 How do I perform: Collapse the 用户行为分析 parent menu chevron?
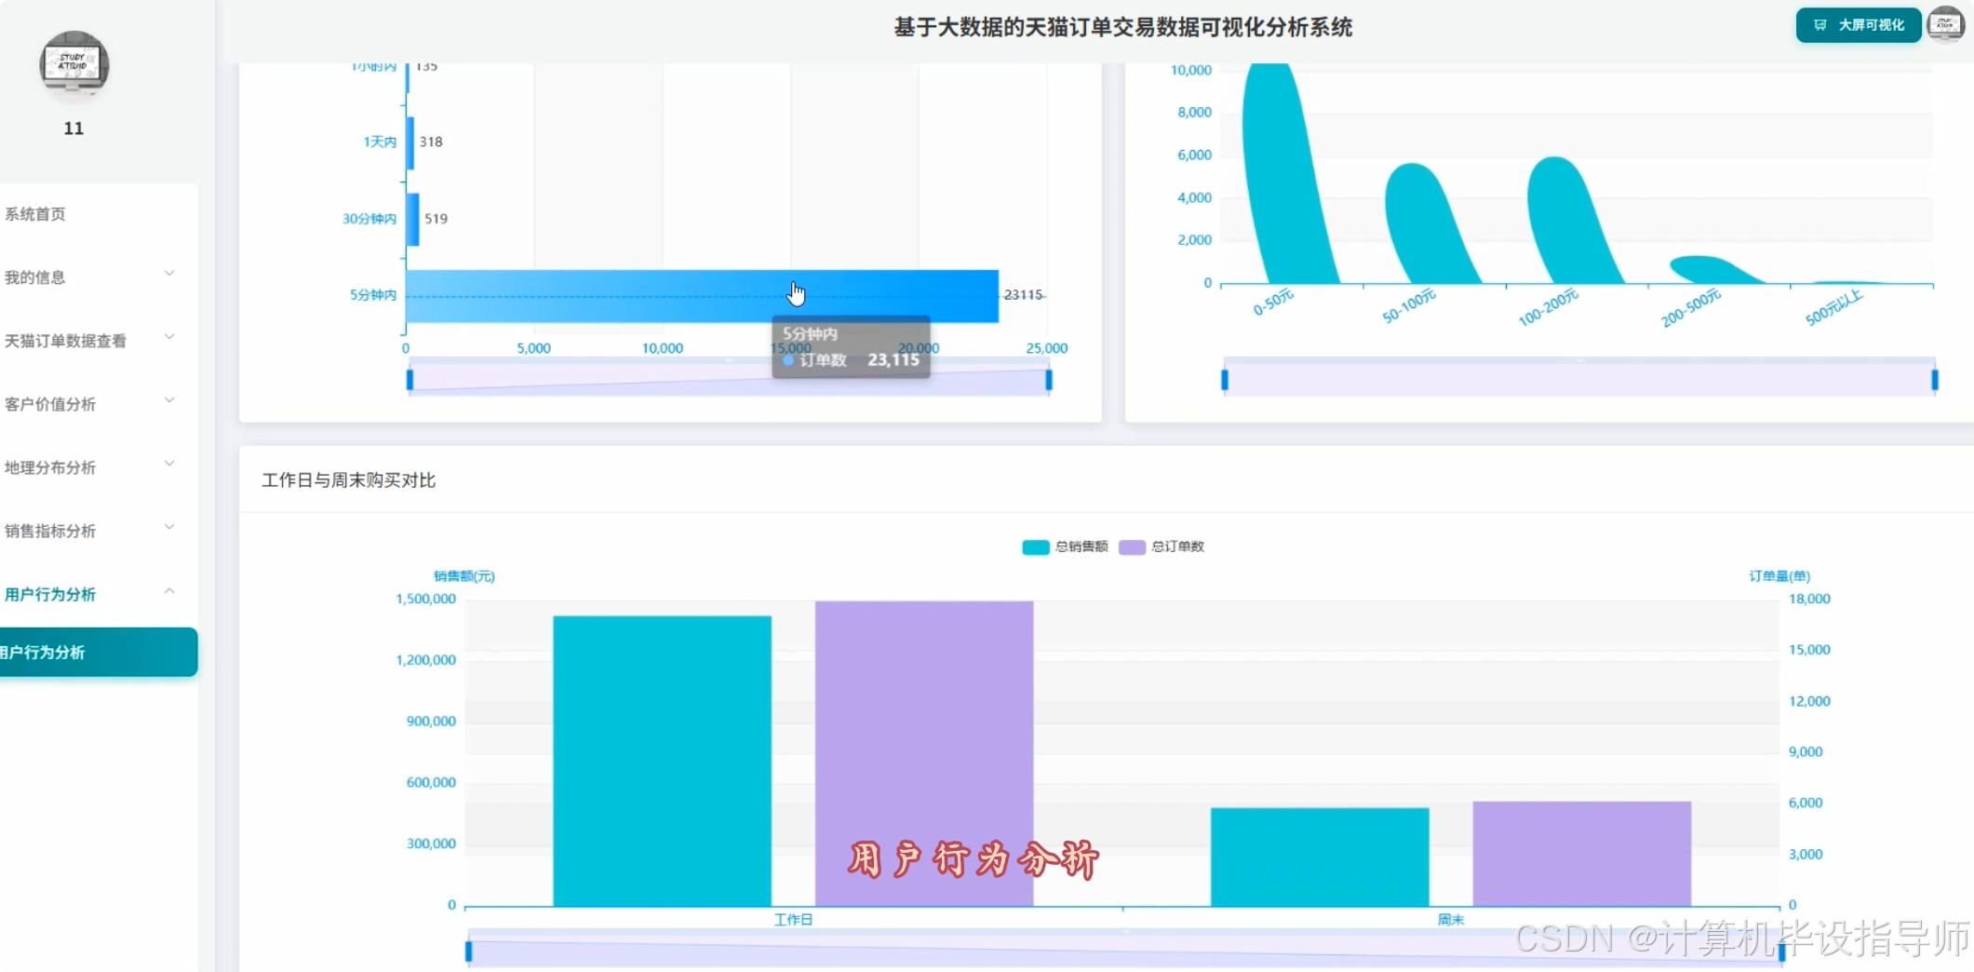click(x=169, y=591)
